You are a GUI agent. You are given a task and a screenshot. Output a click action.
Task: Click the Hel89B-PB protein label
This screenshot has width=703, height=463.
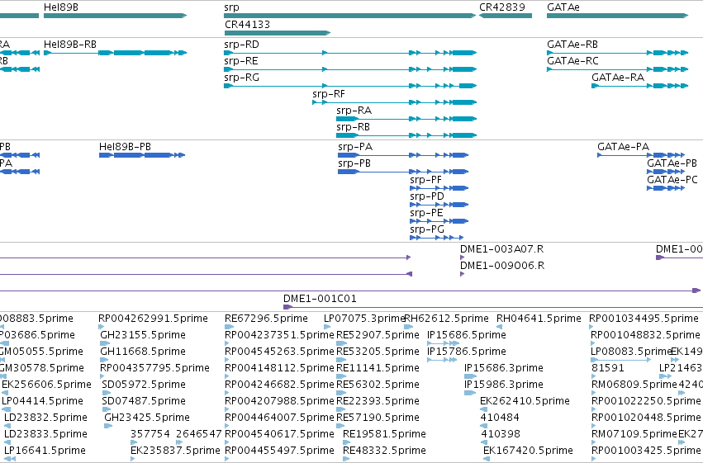coord(125,147)
